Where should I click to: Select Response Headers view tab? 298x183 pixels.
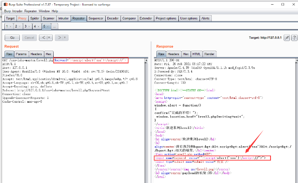click(174, 54)
